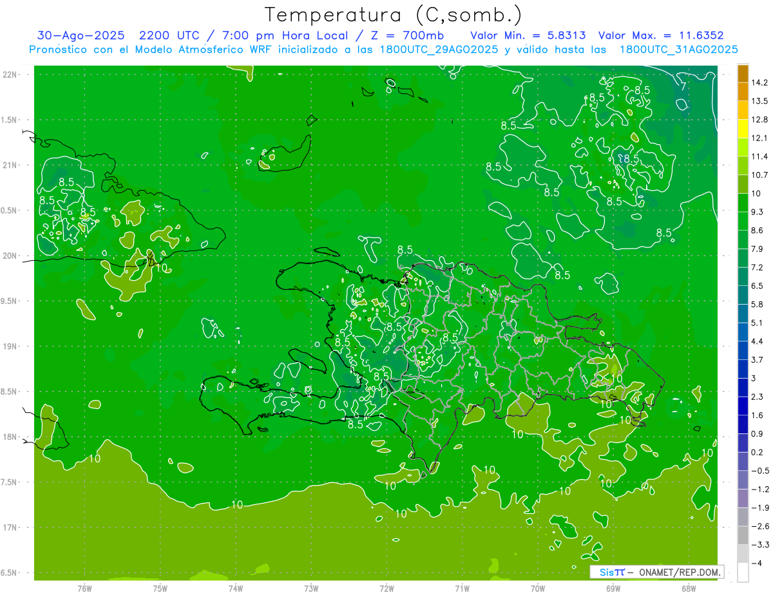The width and height of the screenshot is (773, 597).
Task: Click the legend value -1.9
Action: [759, 507]
